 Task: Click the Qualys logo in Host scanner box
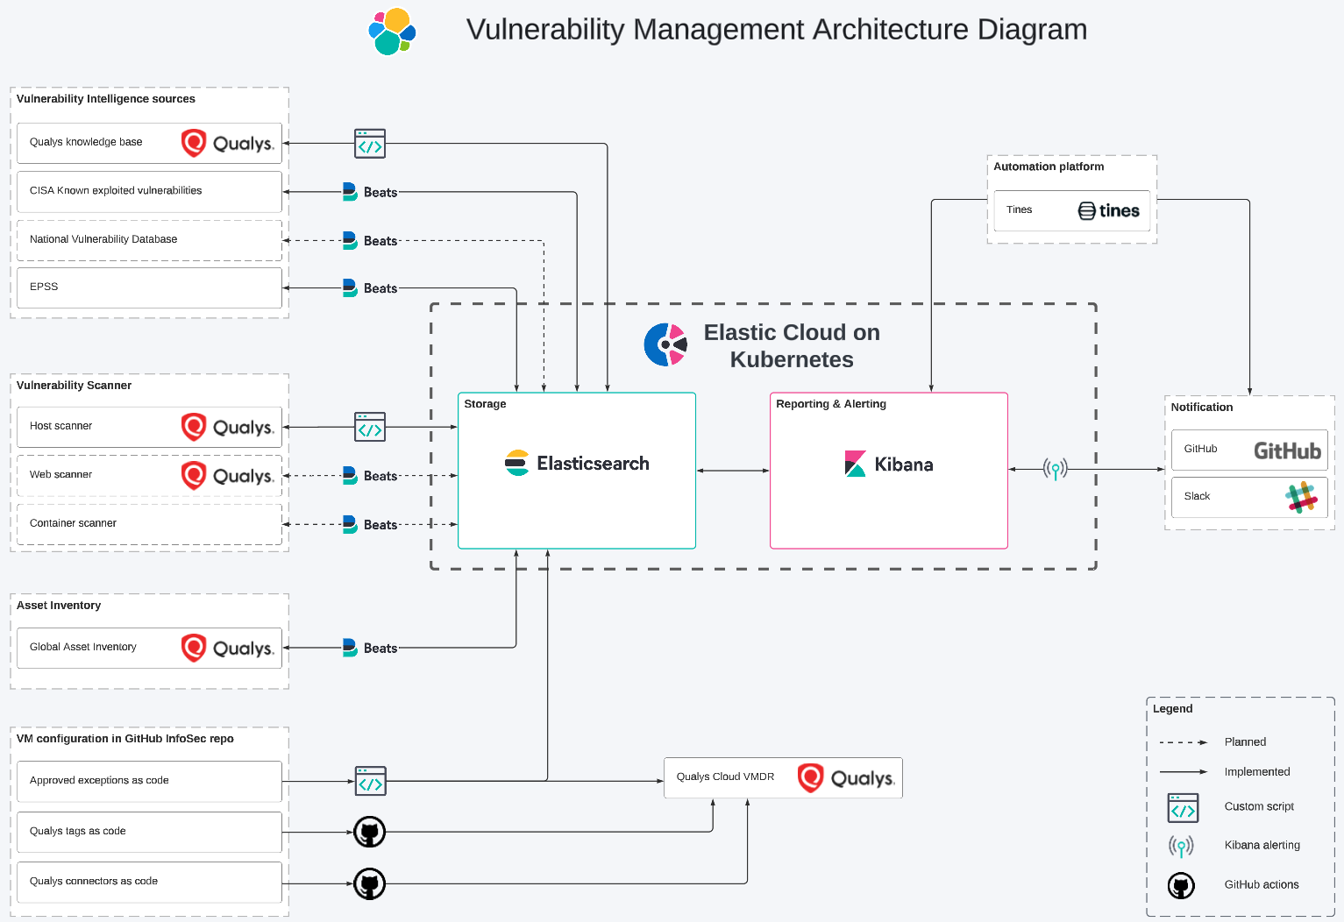(228, 427)
